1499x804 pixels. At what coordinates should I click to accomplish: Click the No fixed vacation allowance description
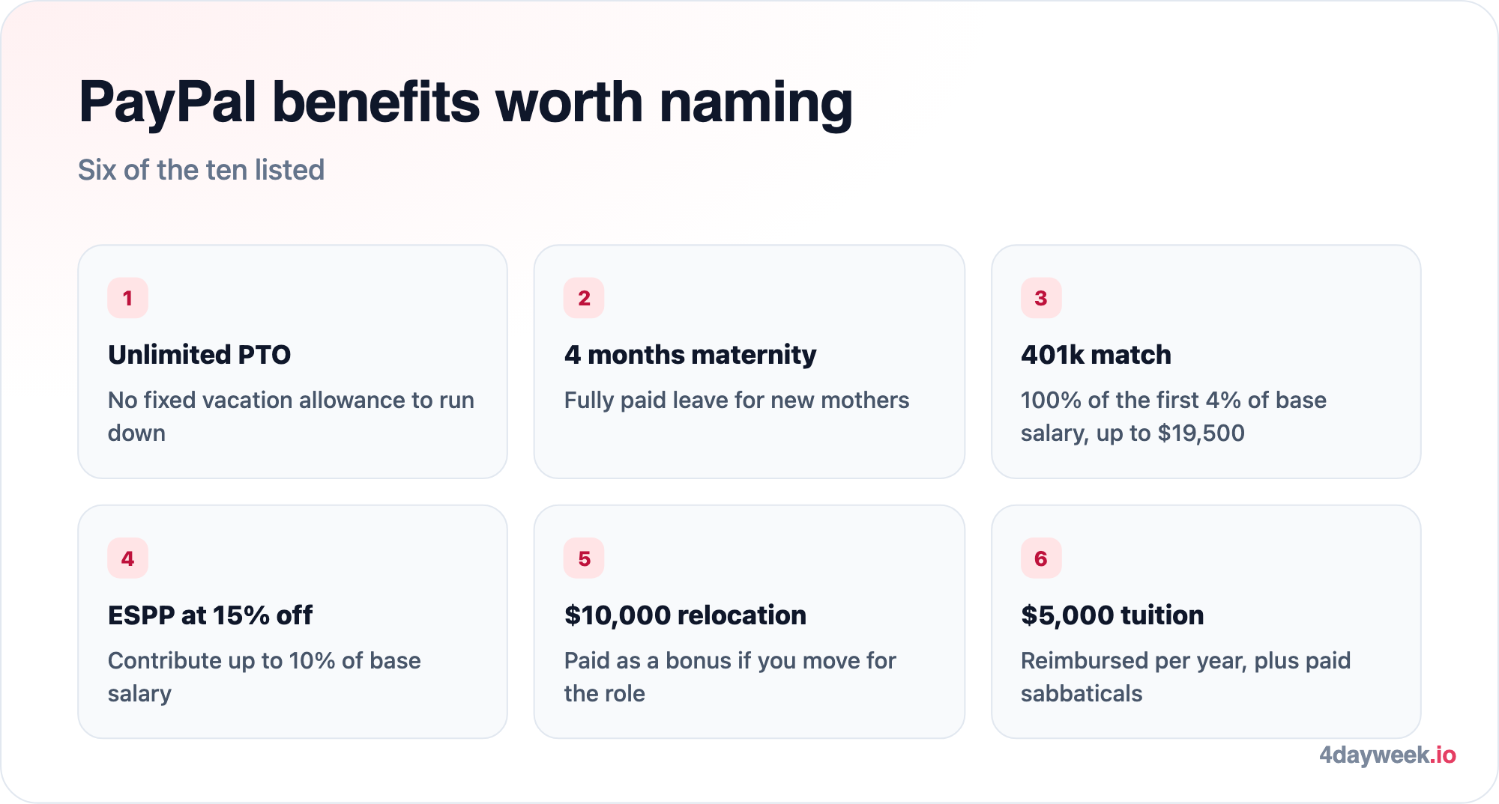coord(291,416)
